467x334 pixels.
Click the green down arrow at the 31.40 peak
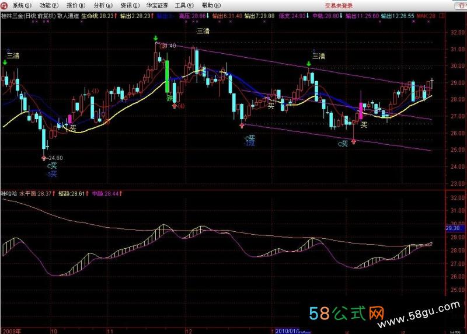[x=156, y=38]
